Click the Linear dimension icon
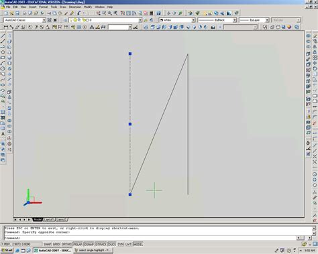Image resolution: width=318 pixels, height=254 pixels. pos(6,27)
